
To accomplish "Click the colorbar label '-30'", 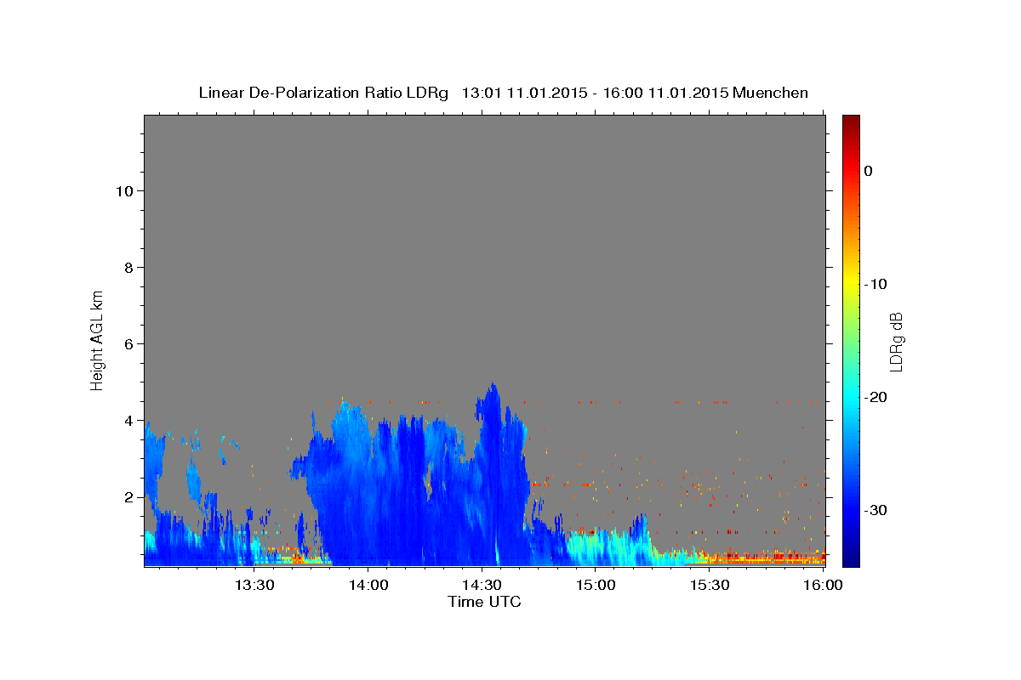I will [x=876, y=510].
